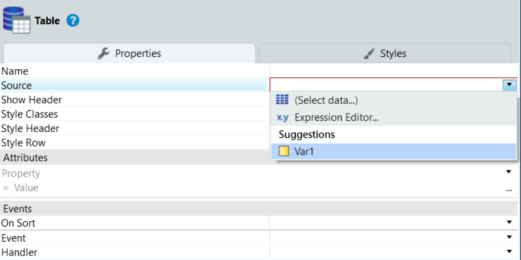Open Expression Editor from the dropdown

(x=337, y=118)
